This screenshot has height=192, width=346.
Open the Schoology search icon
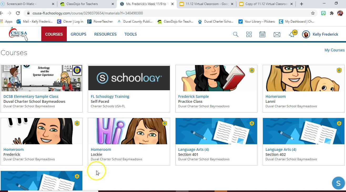point(236,34)
